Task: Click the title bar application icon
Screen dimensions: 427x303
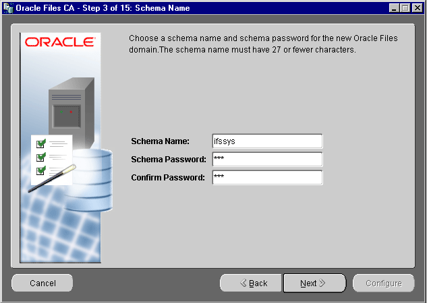Action: [8, 8]
